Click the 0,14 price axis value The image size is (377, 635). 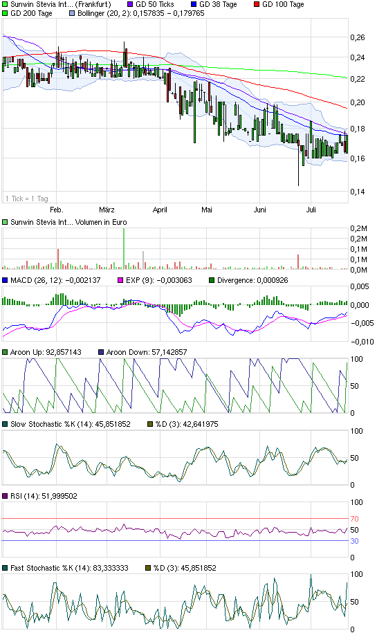358,192
